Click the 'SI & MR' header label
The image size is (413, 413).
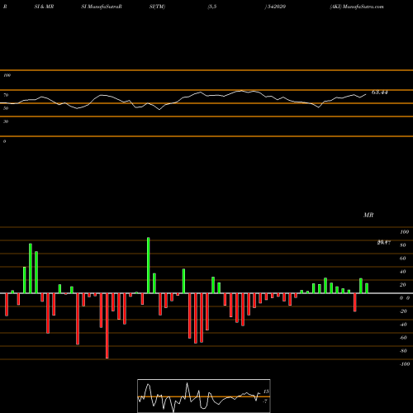coord(44,7)
